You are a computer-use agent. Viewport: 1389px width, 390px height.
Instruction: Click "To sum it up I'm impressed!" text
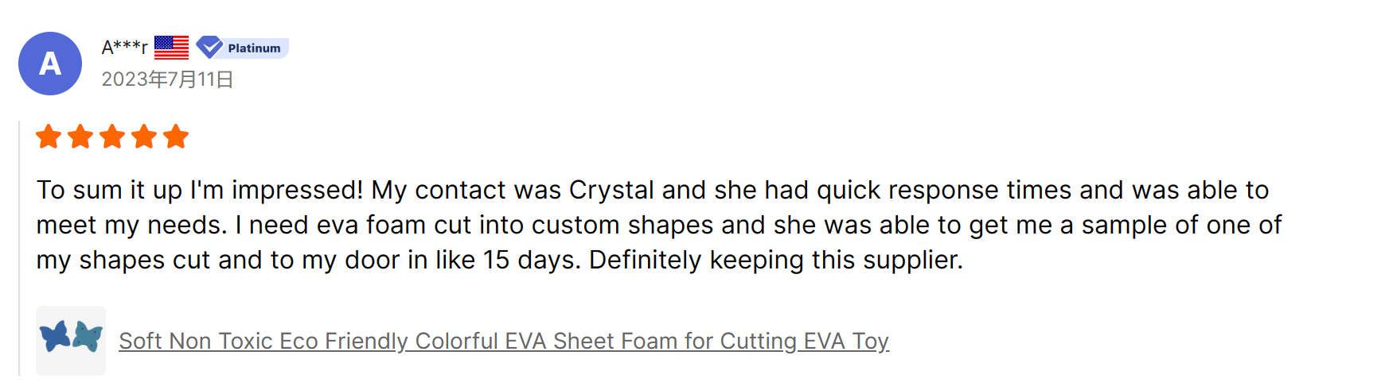pos(199,190)
